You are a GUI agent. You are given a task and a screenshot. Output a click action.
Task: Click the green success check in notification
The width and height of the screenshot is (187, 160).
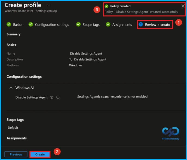point(106,6)
